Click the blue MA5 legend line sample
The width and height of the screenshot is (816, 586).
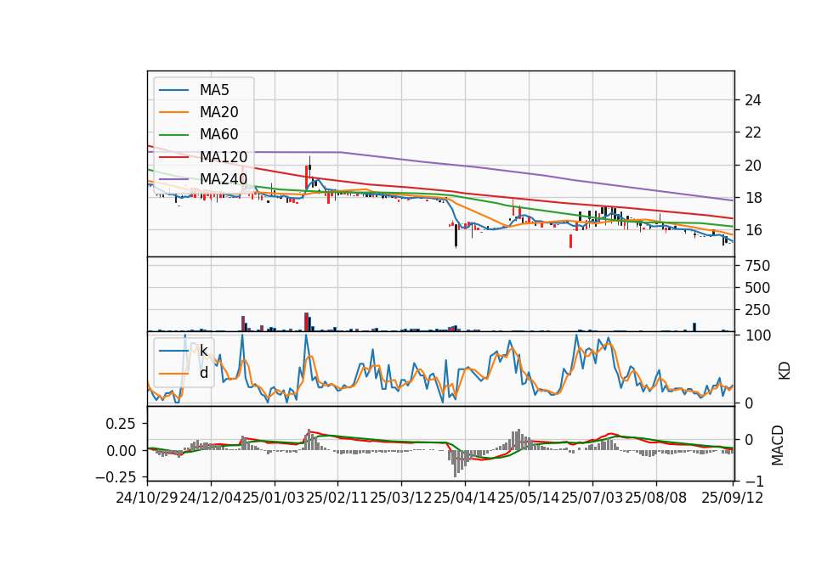pos(173,90)
